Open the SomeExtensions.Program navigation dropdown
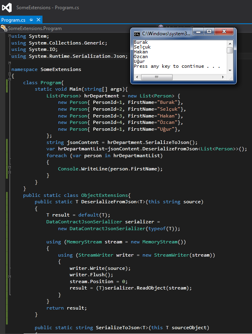Image resolution: width=252 pixels, height=334 pixels. [35, 28]
